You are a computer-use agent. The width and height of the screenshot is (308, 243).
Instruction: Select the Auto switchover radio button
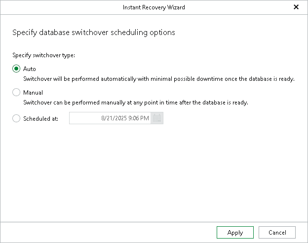point(16,69)
